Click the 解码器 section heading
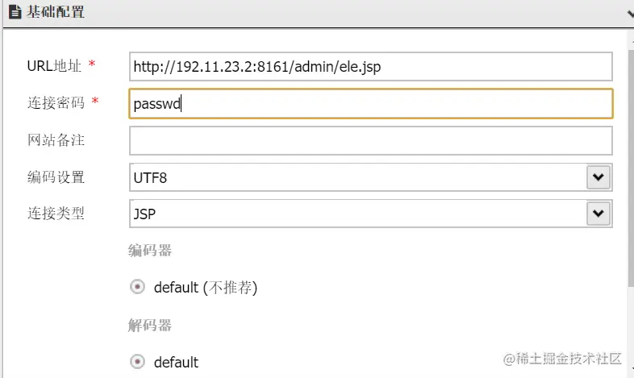Screen dimensions: 634x378 pyautogui.click(x=150, y=326)
